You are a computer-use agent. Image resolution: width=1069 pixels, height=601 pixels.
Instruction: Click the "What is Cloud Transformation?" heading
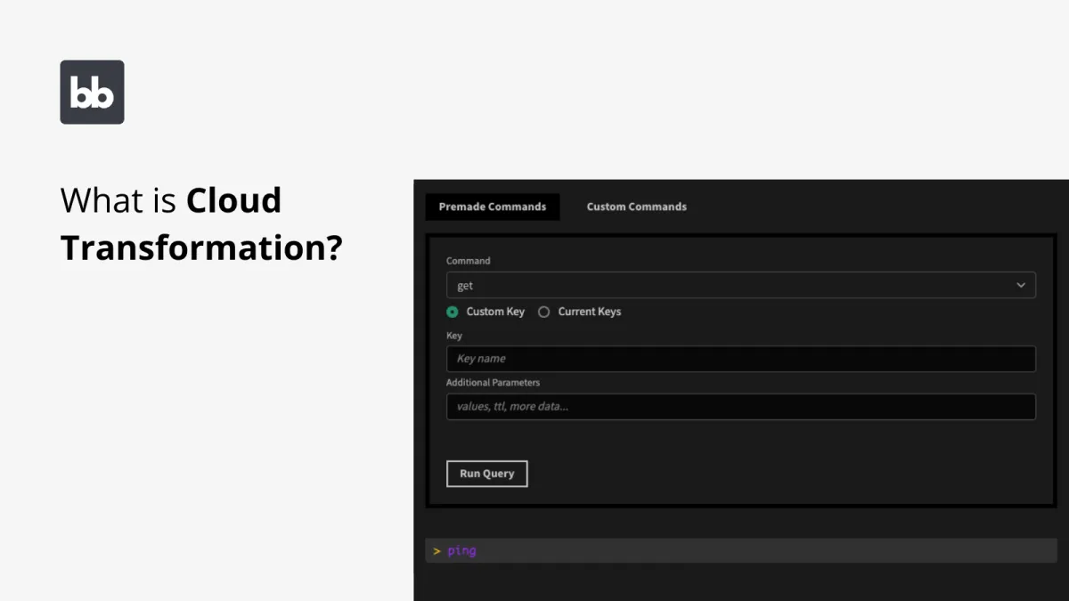pyautogui.click(x=201, y=223)
